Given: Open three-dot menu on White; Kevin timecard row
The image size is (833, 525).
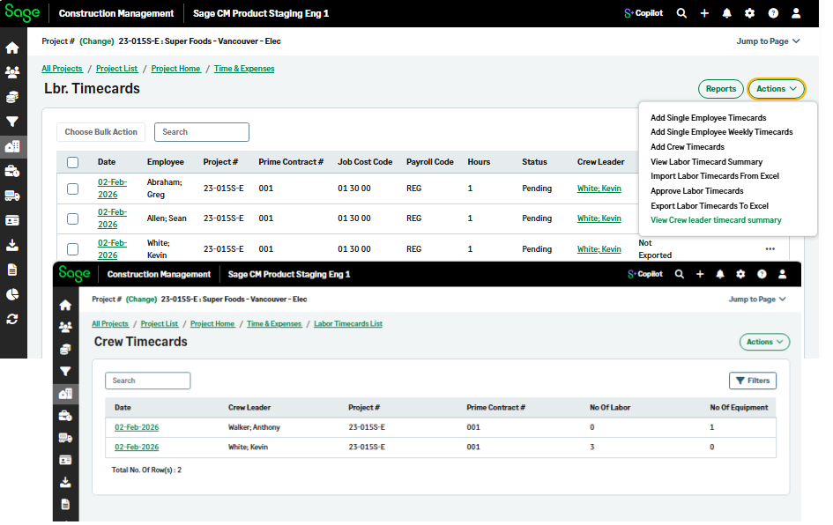Looking at the screenshot, I should (770, 249).
